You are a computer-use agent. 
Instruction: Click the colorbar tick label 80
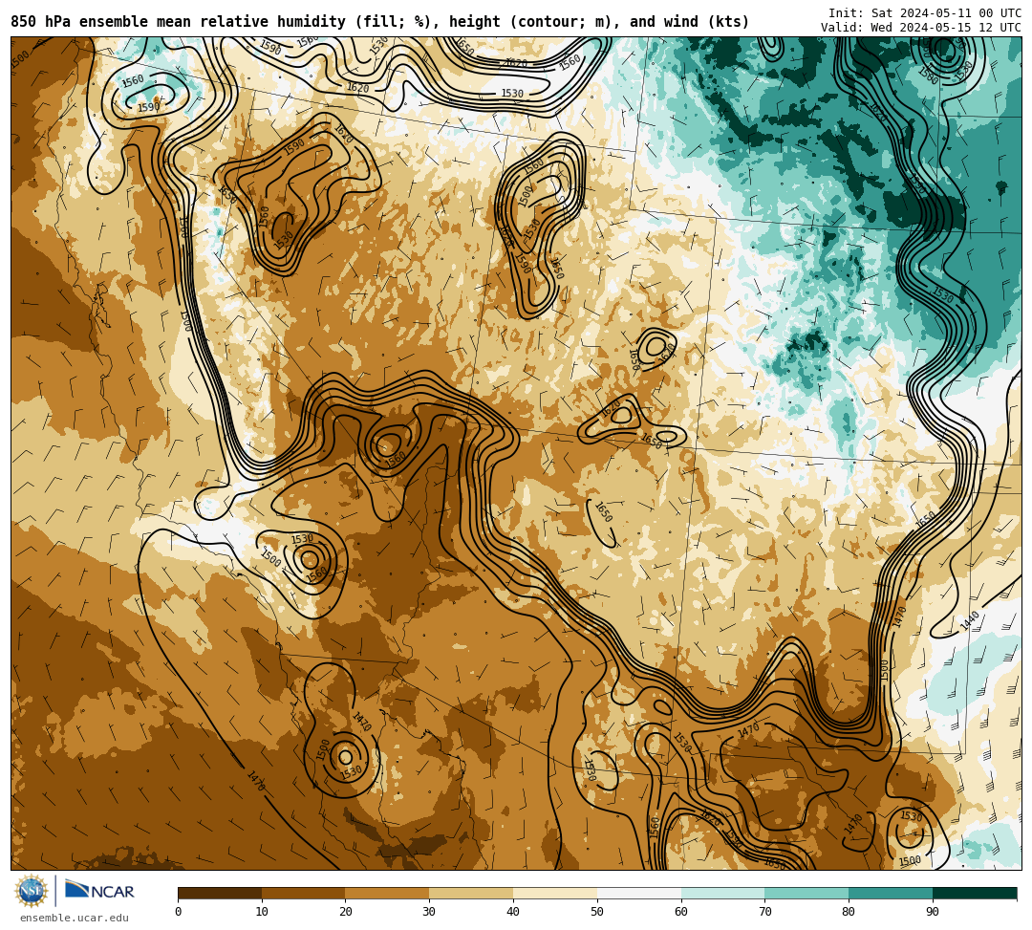[849, 912]
